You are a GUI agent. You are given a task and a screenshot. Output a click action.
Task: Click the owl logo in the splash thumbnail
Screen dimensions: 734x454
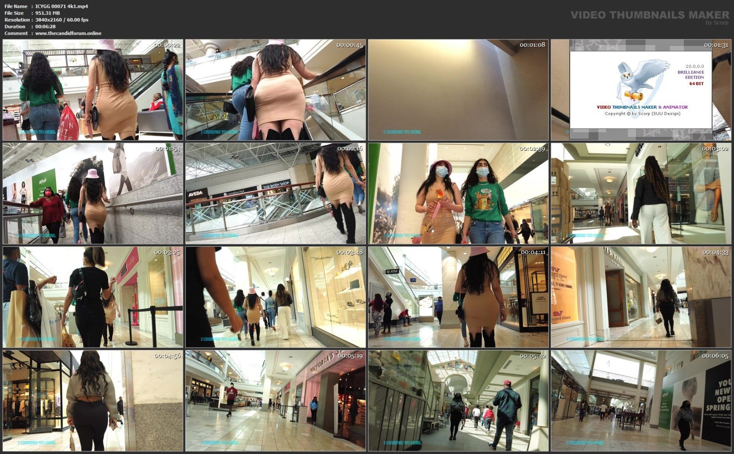click(x=642, y=80)
